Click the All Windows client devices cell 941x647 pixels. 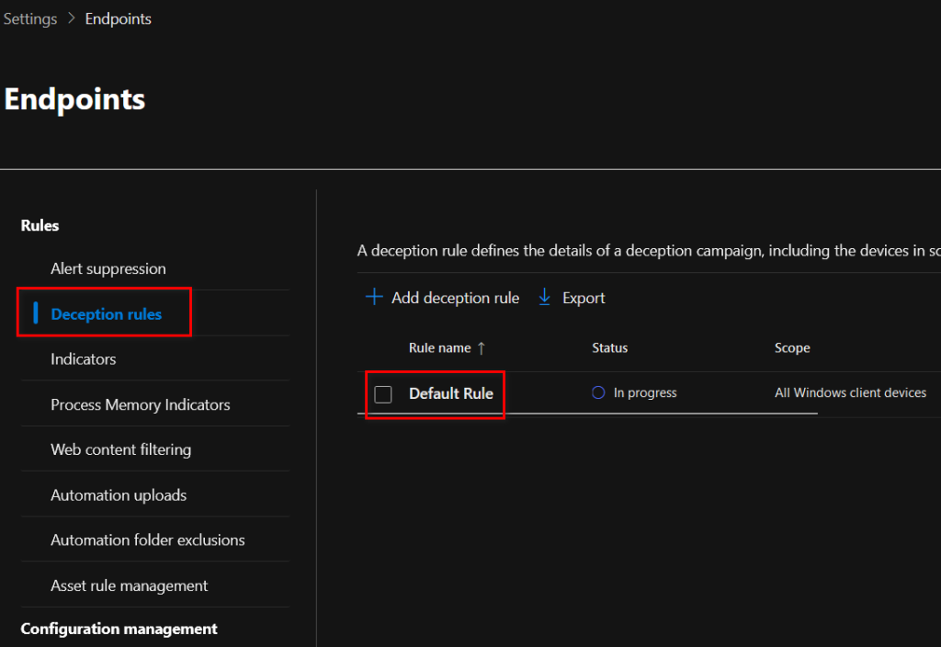pos(850,392)
